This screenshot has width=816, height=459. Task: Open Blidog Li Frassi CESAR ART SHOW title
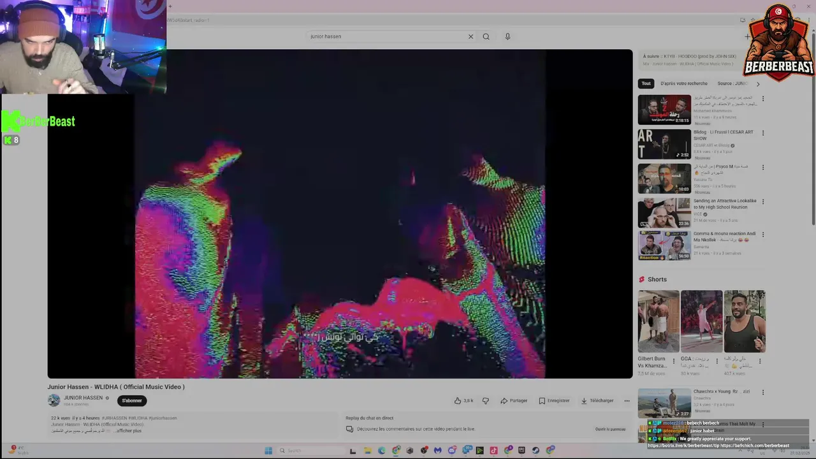click(x=724, y=135)
